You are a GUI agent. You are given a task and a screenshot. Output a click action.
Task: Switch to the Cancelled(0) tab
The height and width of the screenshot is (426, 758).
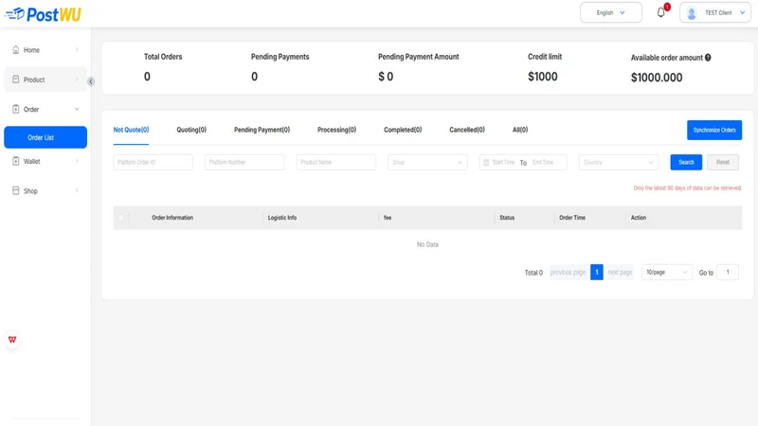coord(467,130)
